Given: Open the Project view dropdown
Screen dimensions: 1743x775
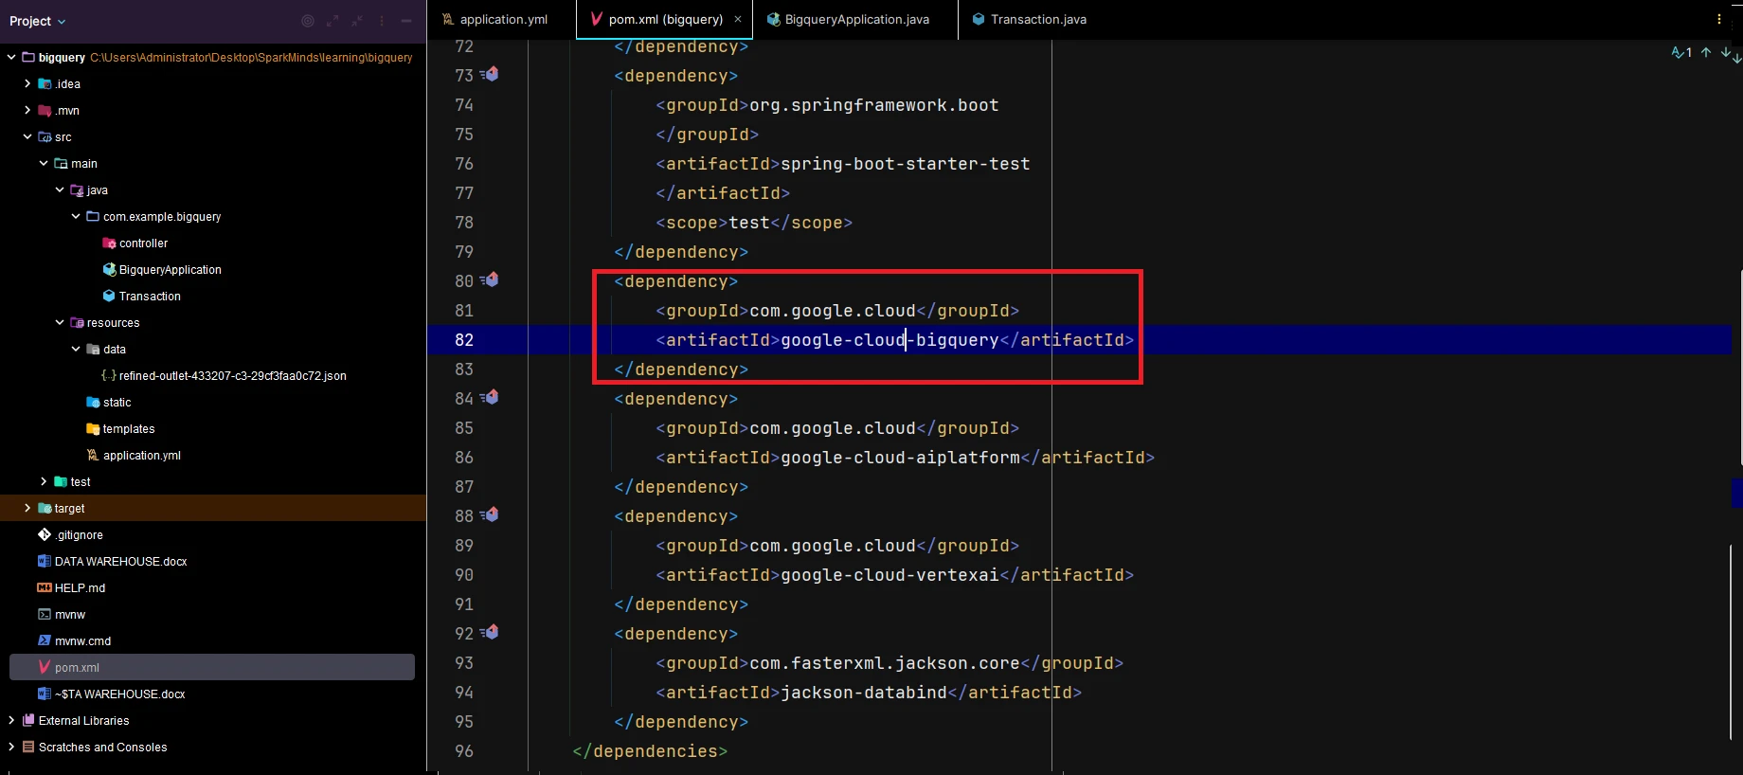Looking at the screenshot, I should point(38,21).
